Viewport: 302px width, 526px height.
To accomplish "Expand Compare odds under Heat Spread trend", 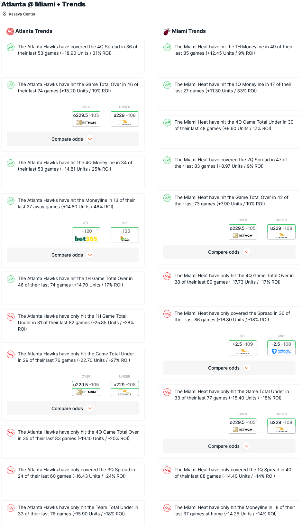I will pos(229,368).
